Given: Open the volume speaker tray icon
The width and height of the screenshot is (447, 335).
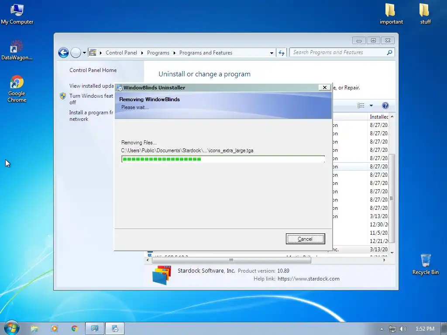Looking at the screenshot, I should [x=402, y=329].
